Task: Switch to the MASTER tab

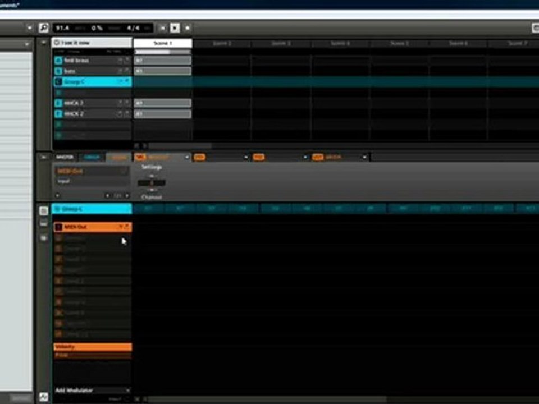Action: tap(65, 157)
